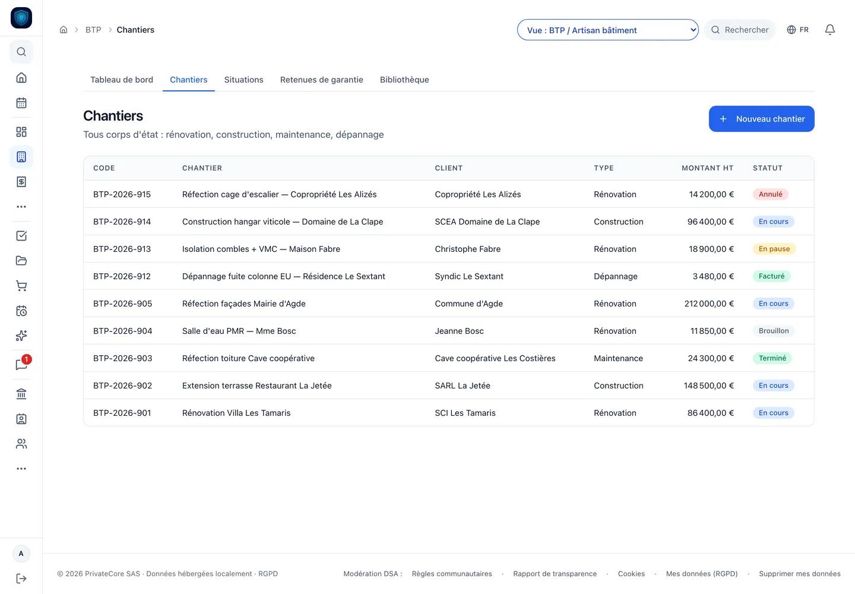Go to the sidebar home icon
The width and height of the screenshot is (855, 594).
pyautogui.click(x=21, y=78)
